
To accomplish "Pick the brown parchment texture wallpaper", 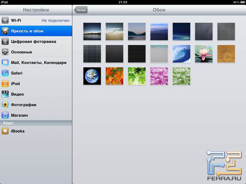I will (226, 54).
